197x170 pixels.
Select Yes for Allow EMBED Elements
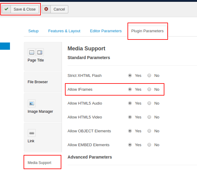[x=130, y=145]
